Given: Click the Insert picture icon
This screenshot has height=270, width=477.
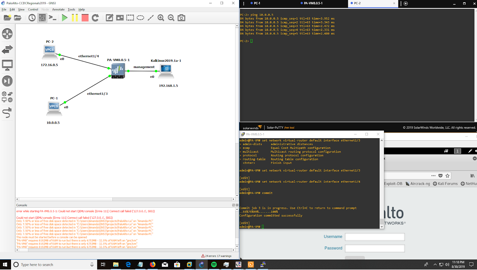Looking at the screenshot, I should 120,18.
